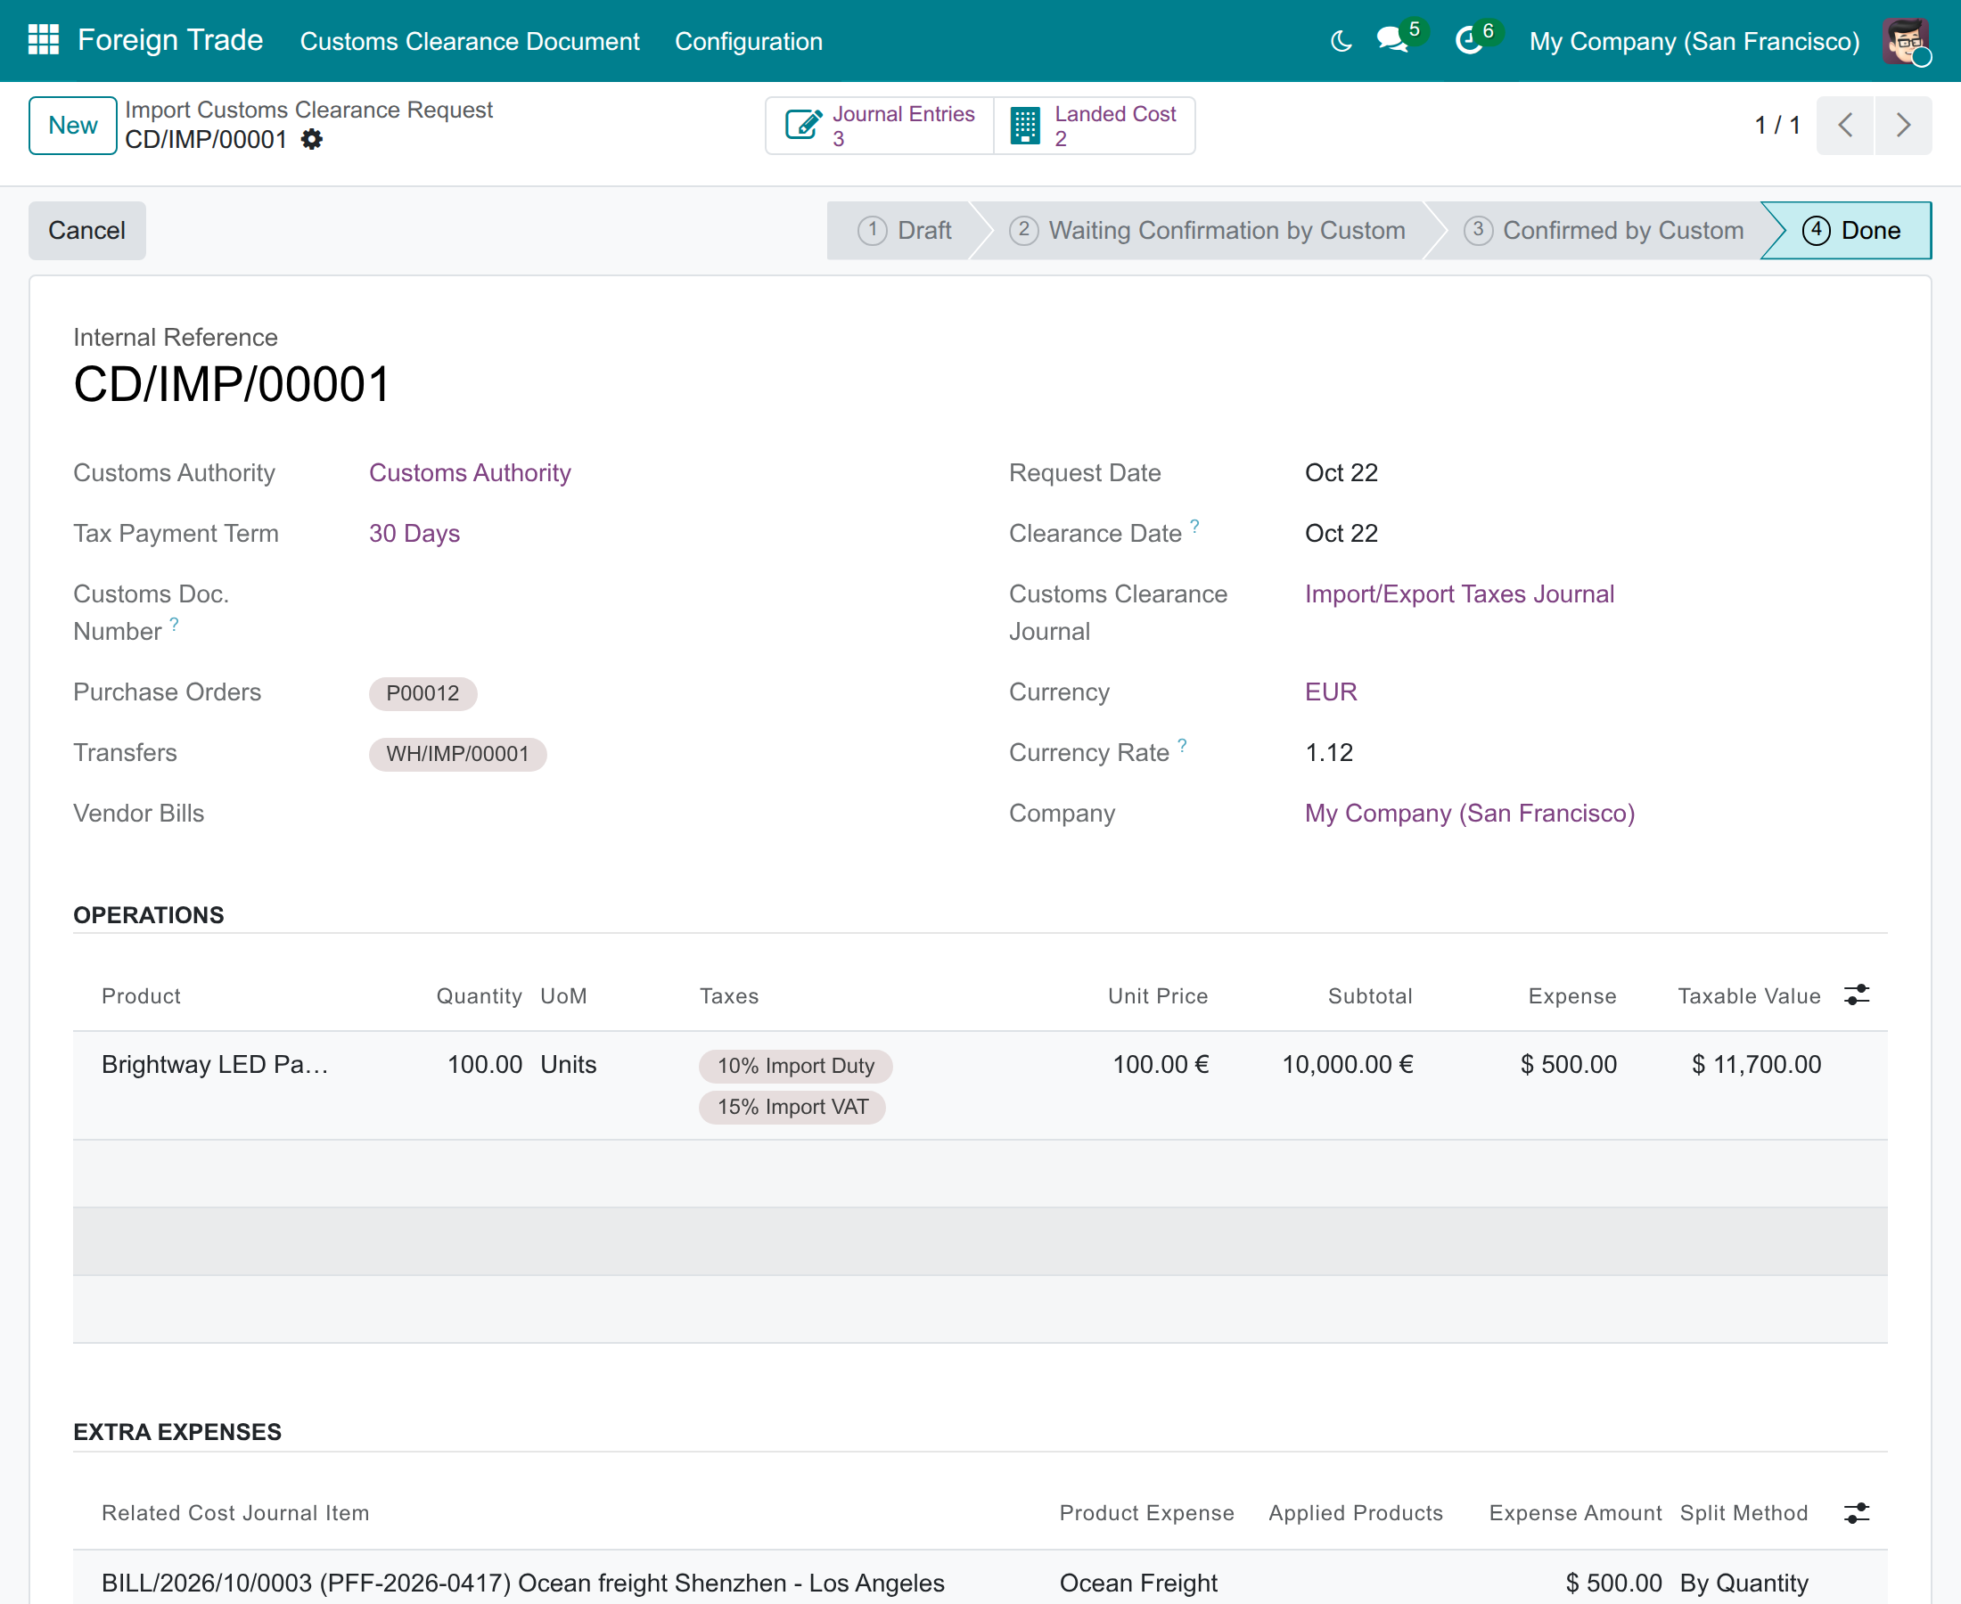Click the Cancel button

pos(86,230)
